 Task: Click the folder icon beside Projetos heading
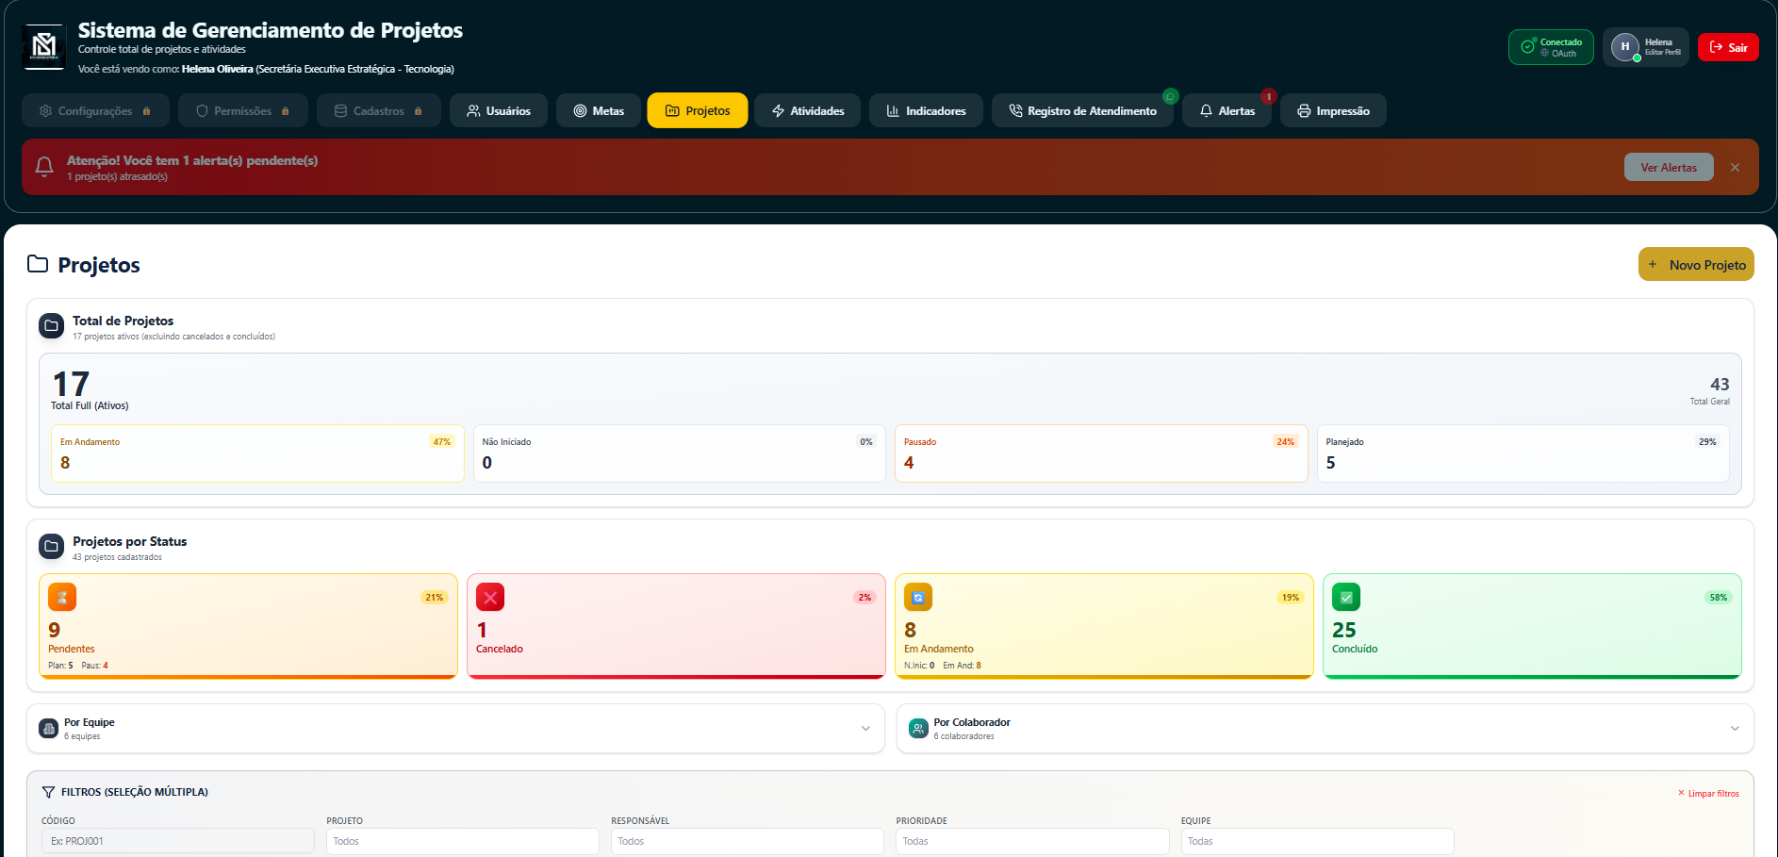(x=38, y=264)
